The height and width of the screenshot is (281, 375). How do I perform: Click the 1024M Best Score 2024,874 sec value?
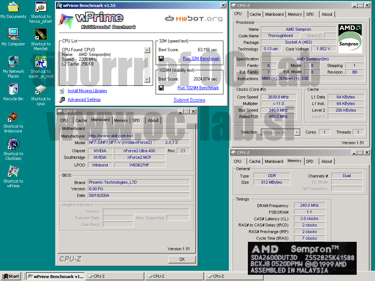205,79
